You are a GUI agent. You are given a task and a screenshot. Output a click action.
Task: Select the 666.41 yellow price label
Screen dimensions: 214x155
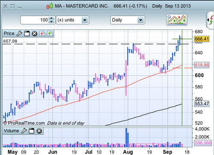[202, 39]
